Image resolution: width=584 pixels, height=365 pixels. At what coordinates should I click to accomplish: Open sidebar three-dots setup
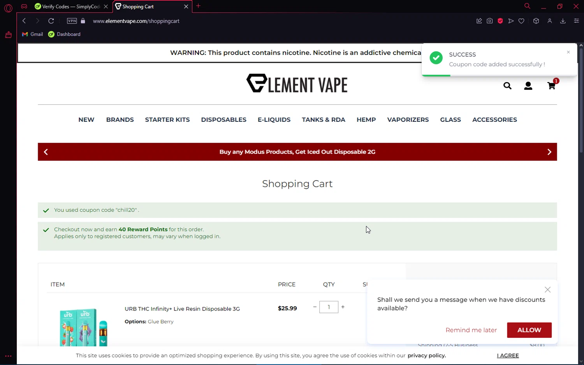click(x=8, y=356)
